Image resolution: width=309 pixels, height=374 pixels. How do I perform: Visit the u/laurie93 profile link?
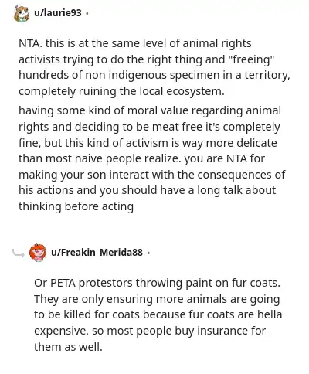click(x=58, y=12)
